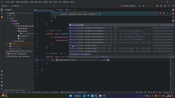
Task: Start debugging with the red bug icon
Action: [144, 6]
